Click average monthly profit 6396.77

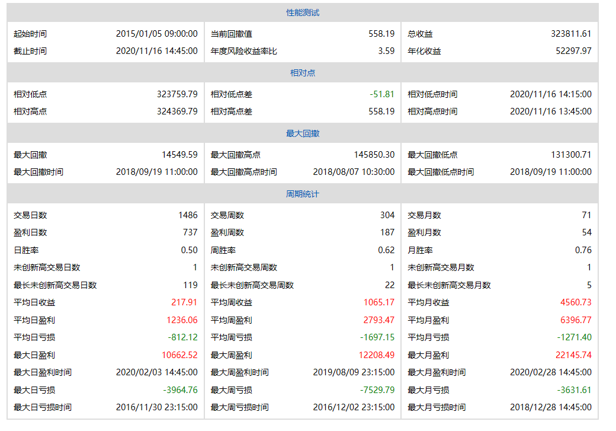576,321
